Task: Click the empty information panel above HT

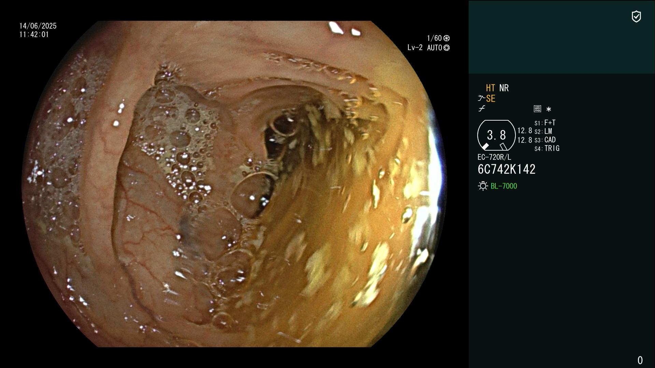Action: tap(562, 37)
